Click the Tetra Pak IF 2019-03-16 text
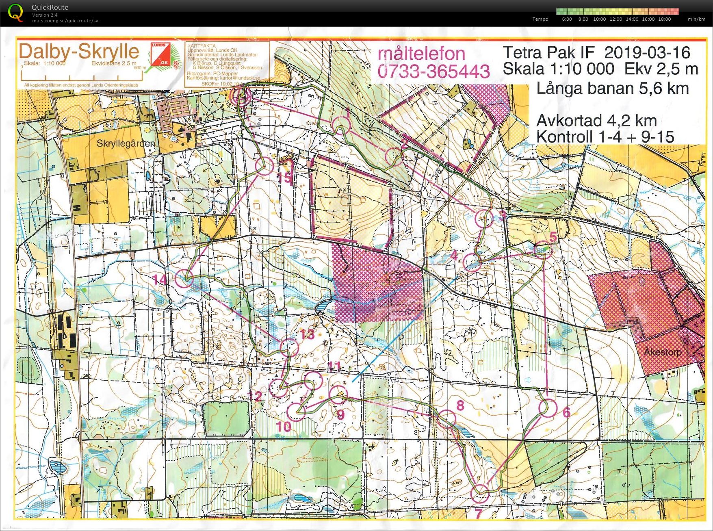 pos(596,52)
